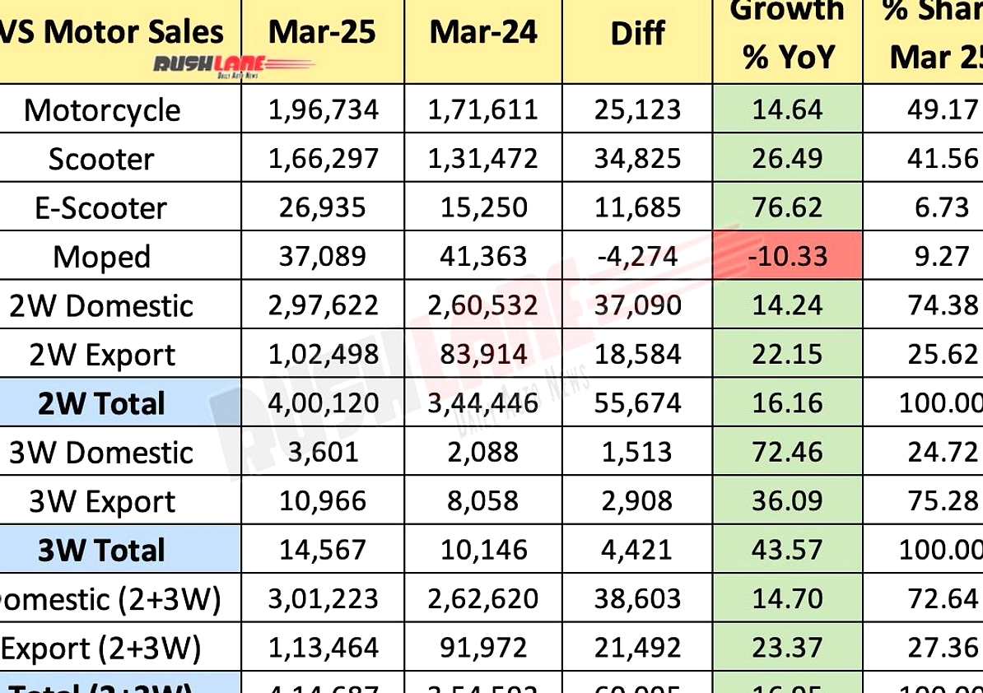Click the 3W Export growth cell 36.09
The height and width of the screenshot is (693, 983).
(787, 500)
